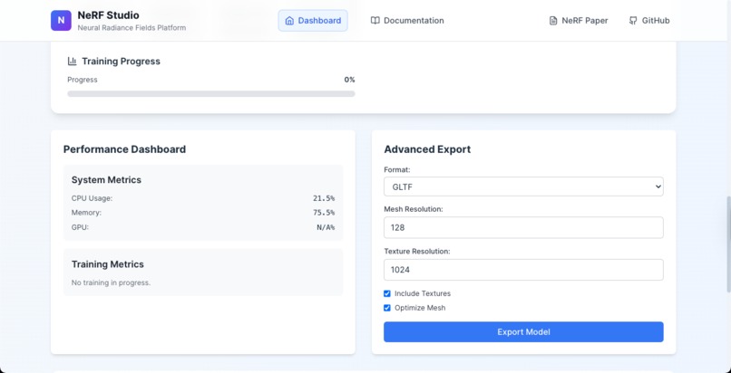Open the Dashboard tab
The height and width of the screenshot is (373, 731).
(313, 21)
